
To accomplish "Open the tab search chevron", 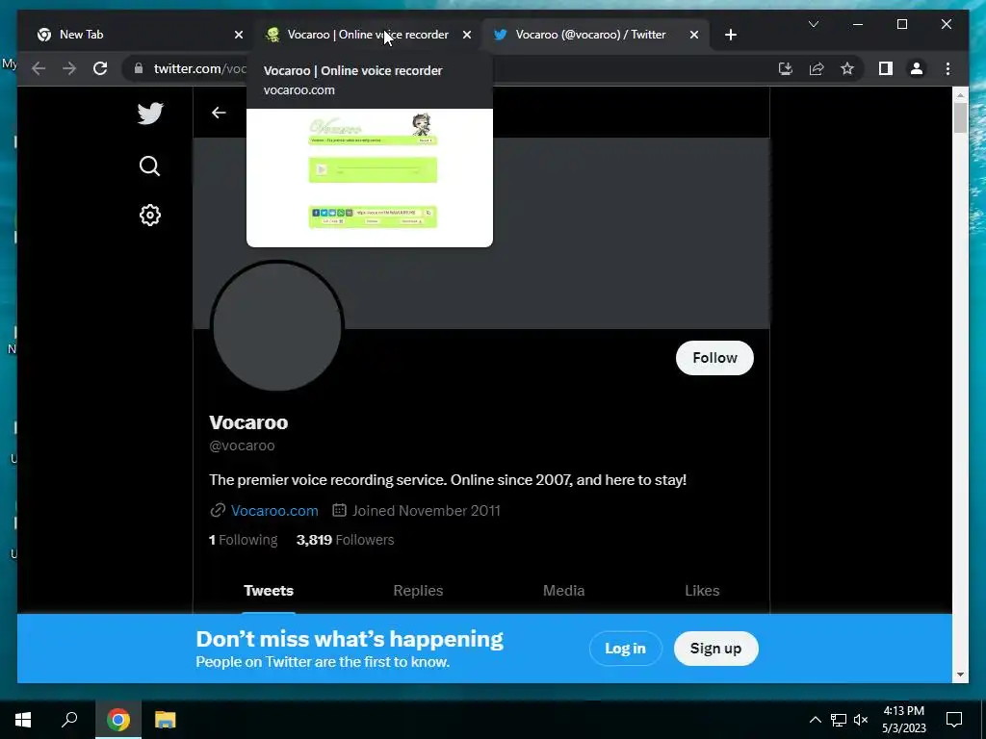I will (x=813, y=24).
